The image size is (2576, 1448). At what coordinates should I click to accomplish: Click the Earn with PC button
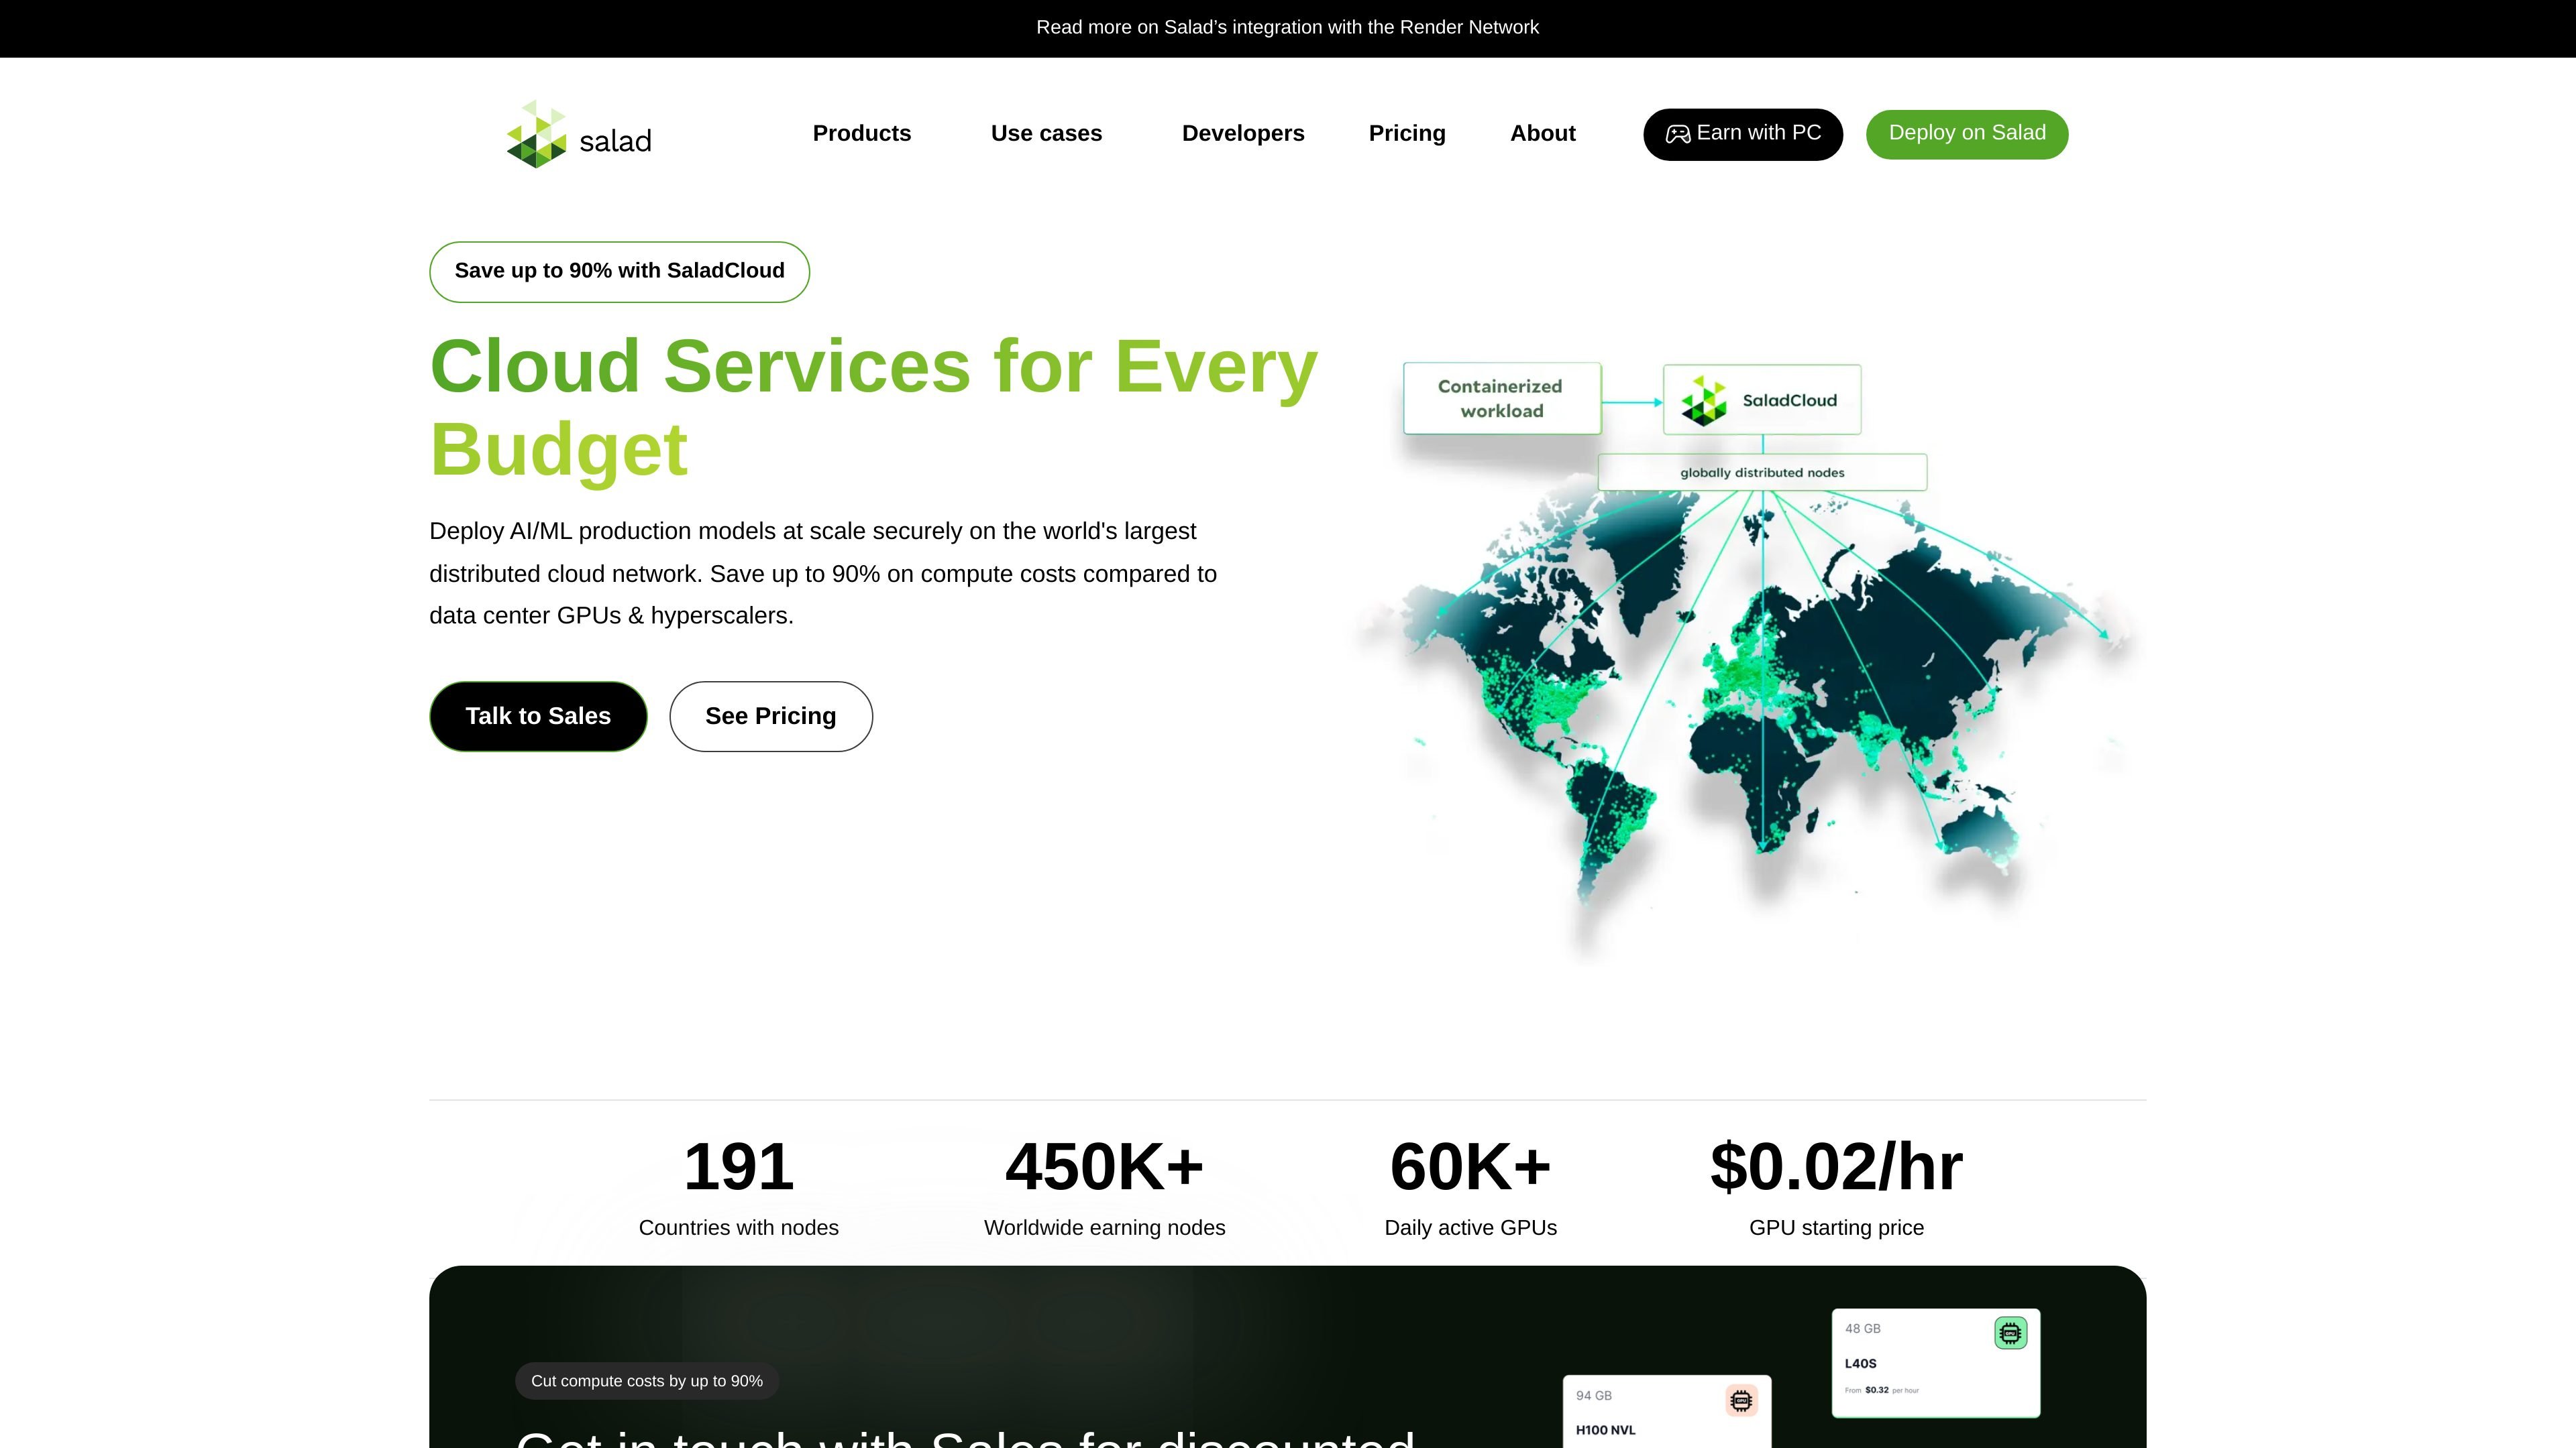[x=1743, y=134]
